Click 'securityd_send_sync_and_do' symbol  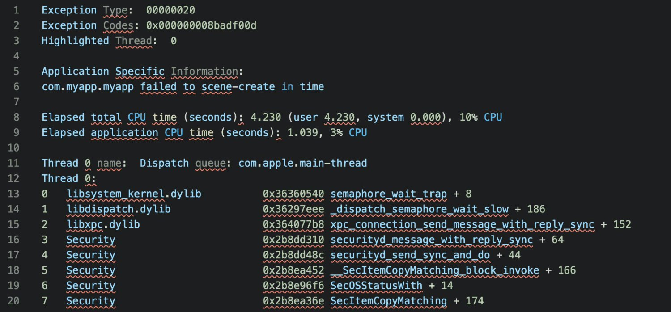point(410,255)
